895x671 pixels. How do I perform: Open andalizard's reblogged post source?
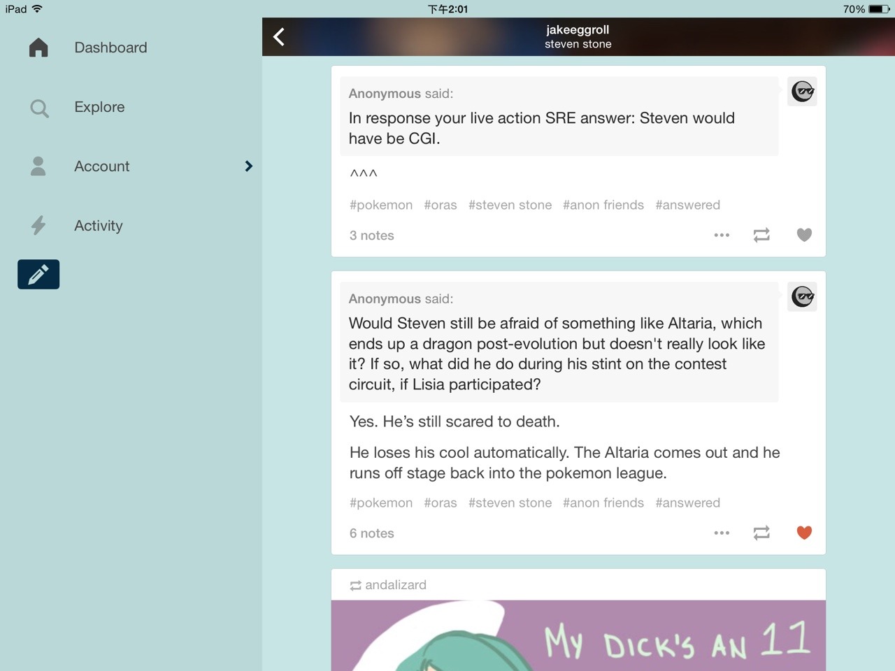[395, 585]
